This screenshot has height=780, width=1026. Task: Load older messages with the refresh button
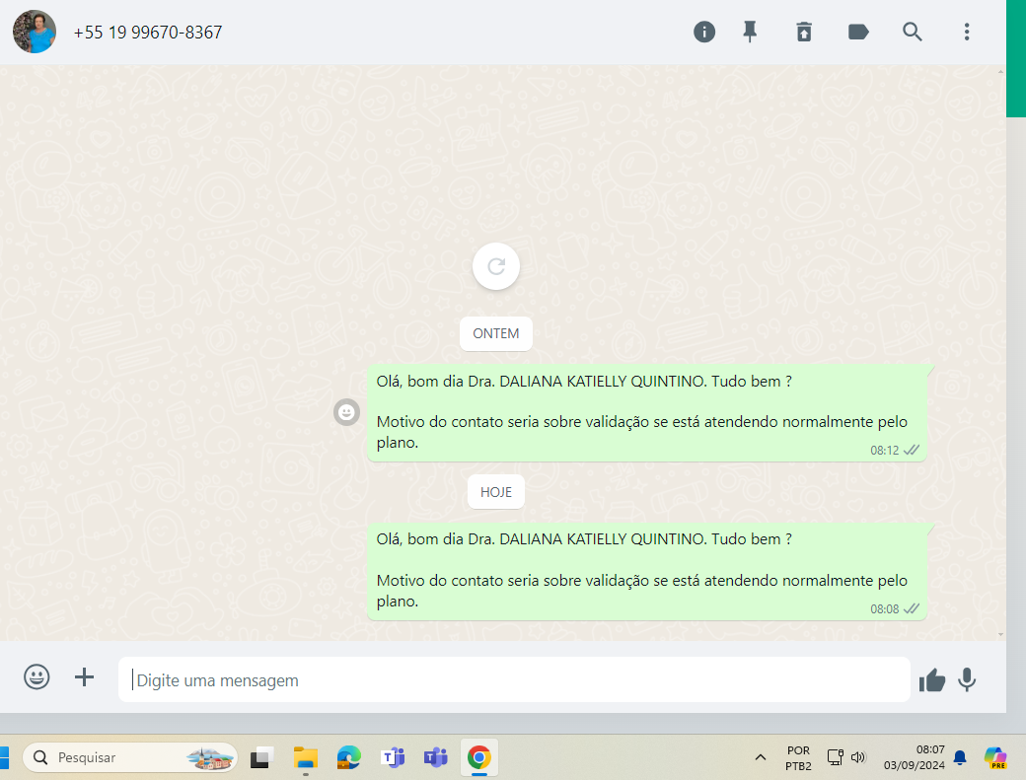(496, 266)
